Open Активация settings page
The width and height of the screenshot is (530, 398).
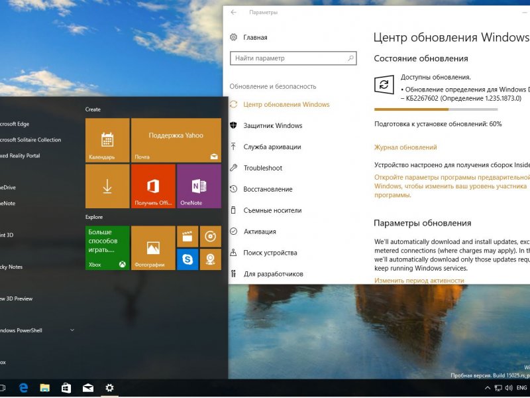[x=260, y=232]
